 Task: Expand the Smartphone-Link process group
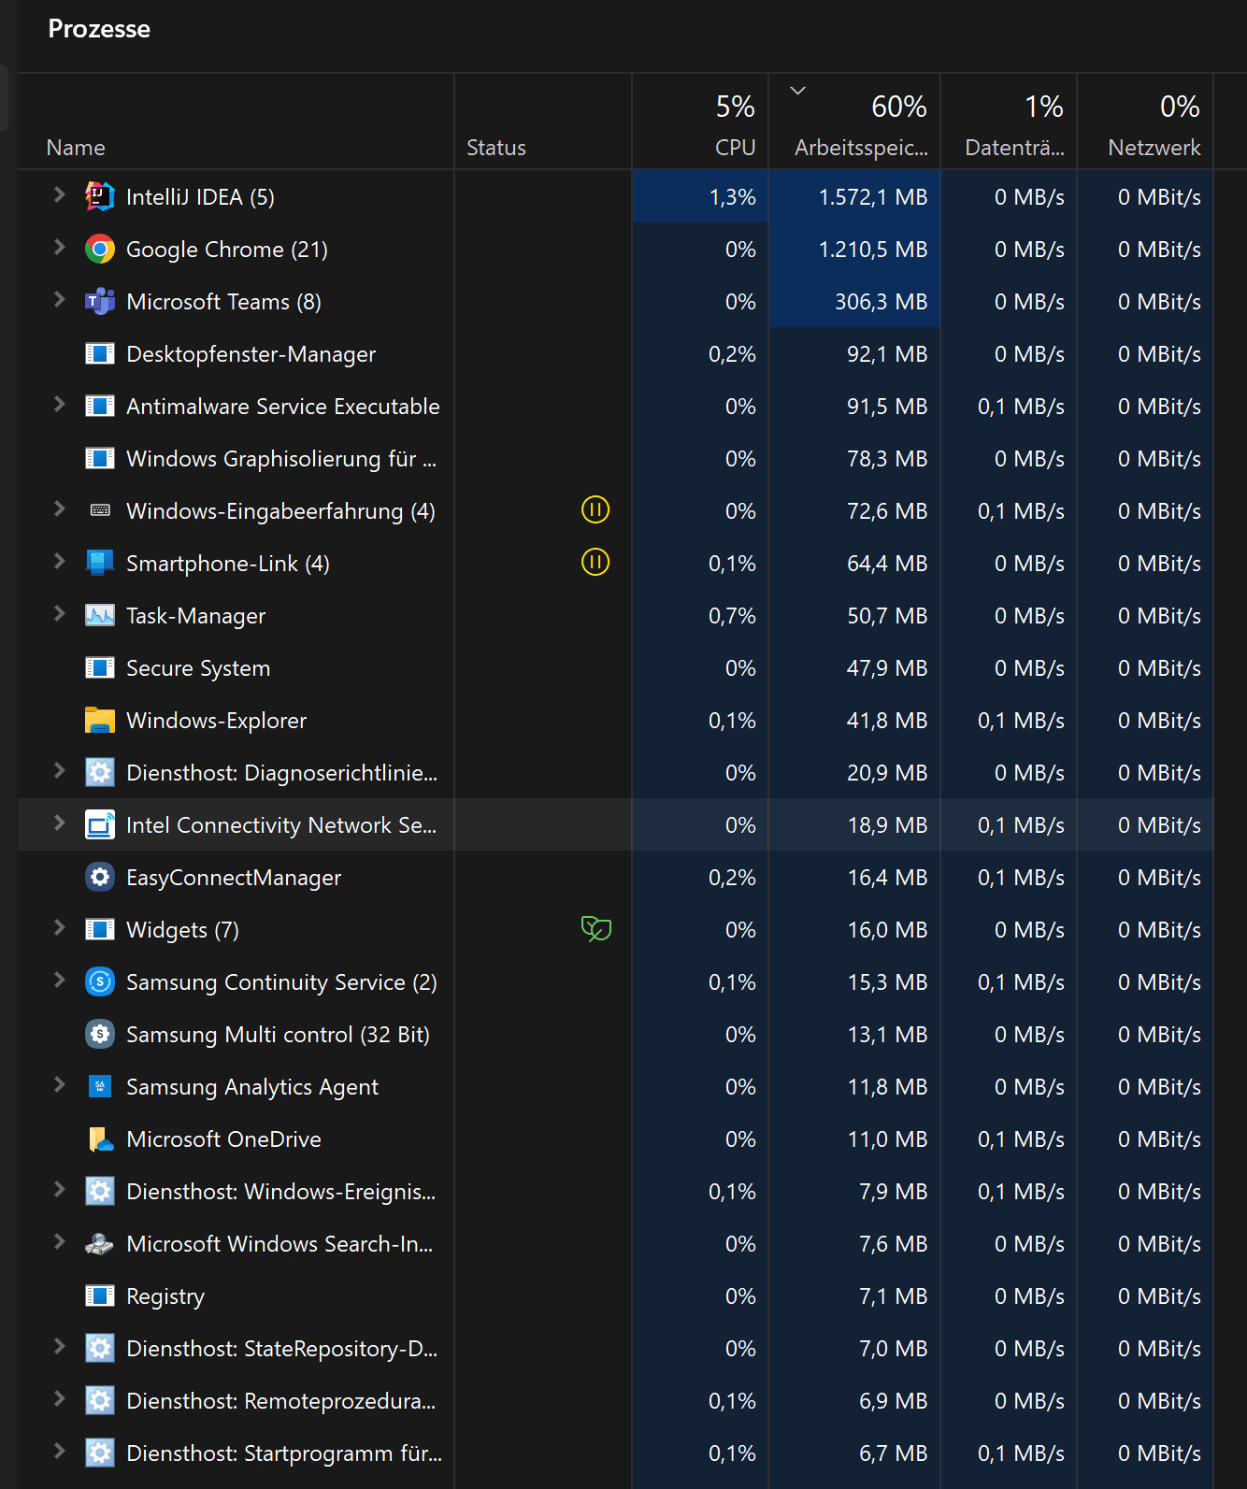click(x=59, y=561)
